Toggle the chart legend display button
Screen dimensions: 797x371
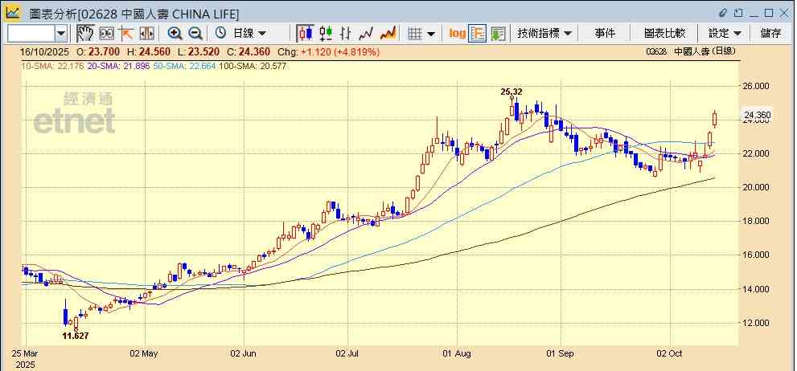point(478,33)
